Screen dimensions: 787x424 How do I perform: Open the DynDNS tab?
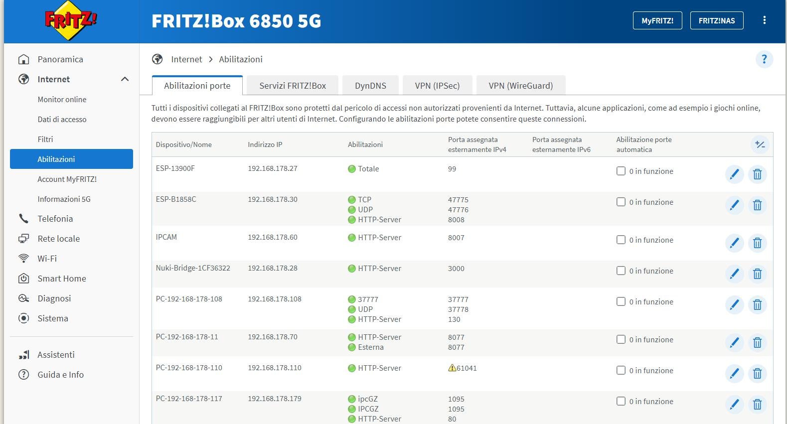click(370, 86)
